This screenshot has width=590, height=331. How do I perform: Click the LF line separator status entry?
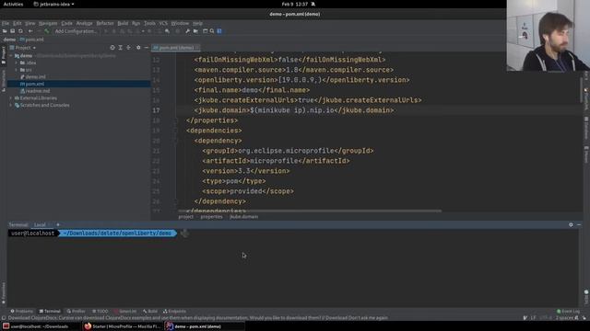click(533, 318)
